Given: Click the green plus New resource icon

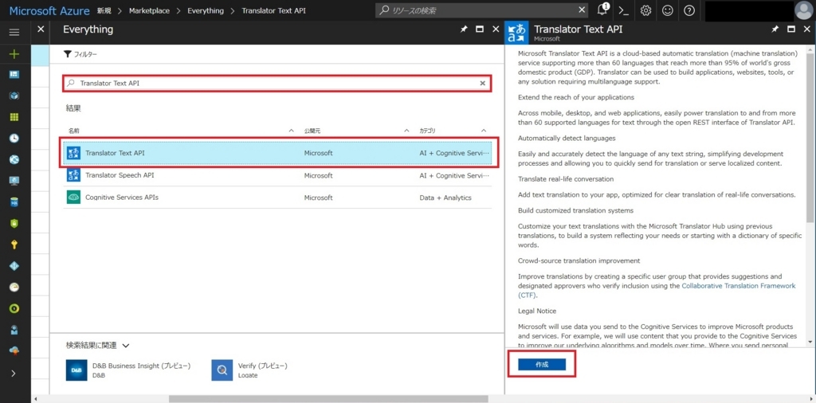Looking at the screenshot, I should pos(14,53).
